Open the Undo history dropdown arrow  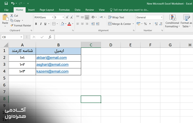[x=16, y=3]
